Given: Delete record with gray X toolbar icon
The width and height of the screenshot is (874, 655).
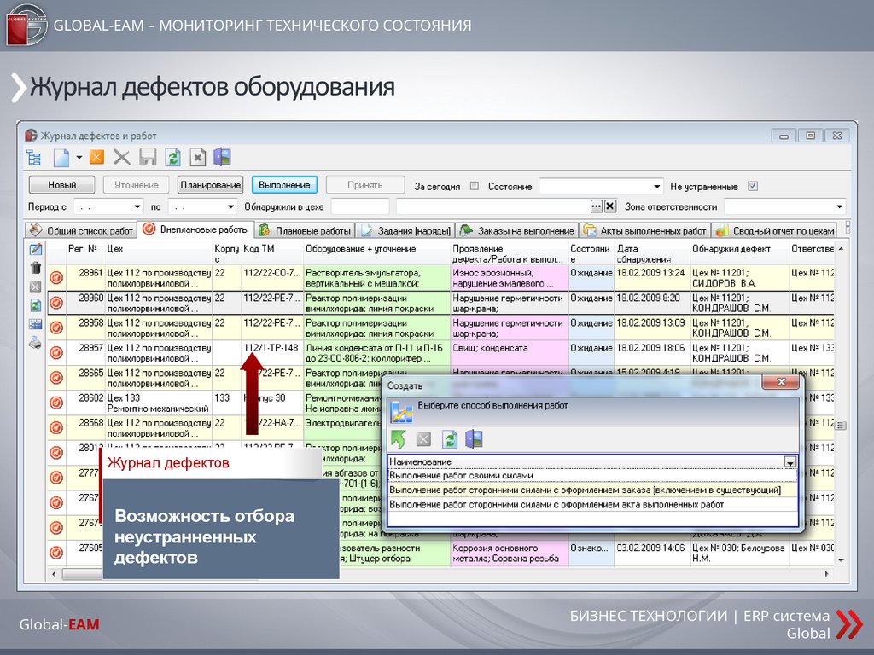Looking at the screenshot, I should click(122, 158).
